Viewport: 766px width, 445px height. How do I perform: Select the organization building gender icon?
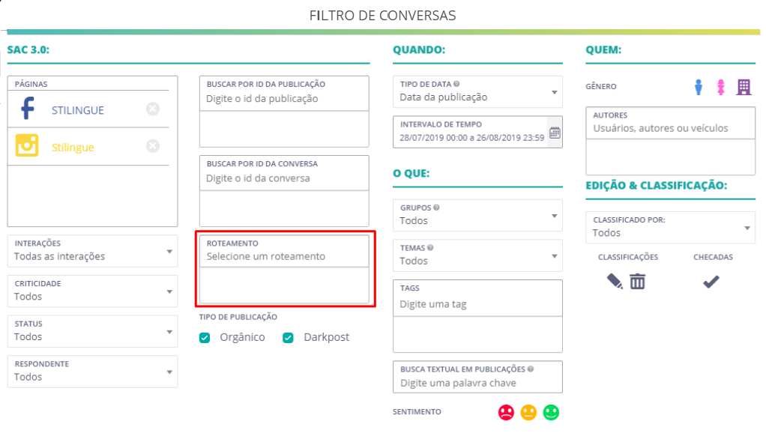(x=744, y=87)
